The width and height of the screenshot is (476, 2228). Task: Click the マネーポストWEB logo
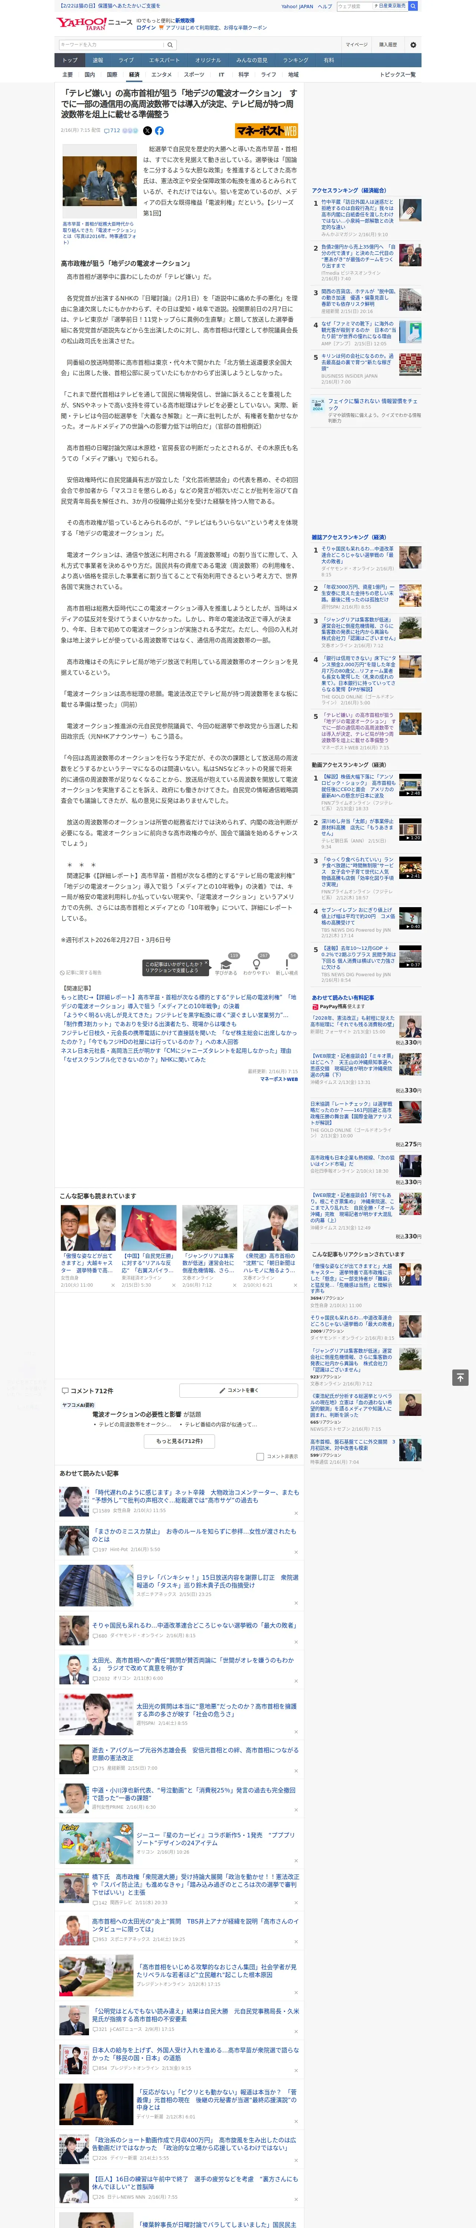click(266, 131)
